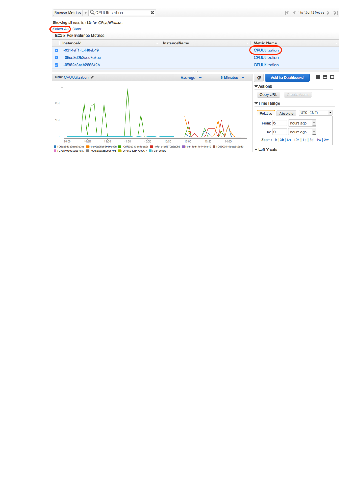Viewport: 343px width, 494px height.
Task: Zoom graph to 2w
Action: tap(326, 140)
